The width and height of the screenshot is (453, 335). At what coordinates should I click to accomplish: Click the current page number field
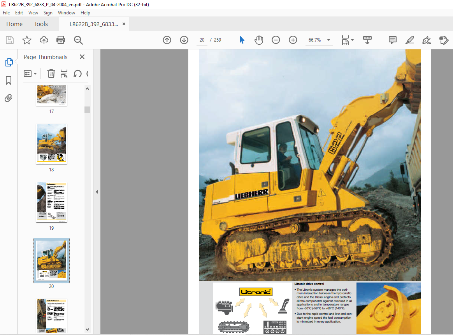pyautogui.click(x=202, y=40)
